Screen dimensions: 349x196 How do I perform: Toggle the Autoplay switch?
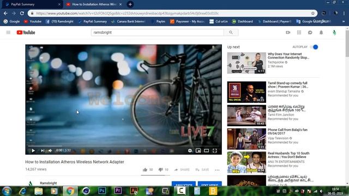pos(314,47)
